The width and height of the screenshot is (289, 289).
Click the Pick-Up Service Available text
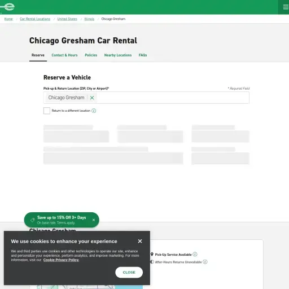click(x=173, y=255)
